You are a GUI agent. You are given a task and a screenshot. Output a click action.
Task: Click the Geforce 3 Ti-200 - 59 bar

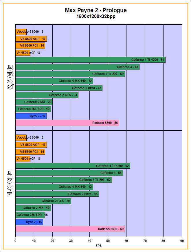[70, 74]
